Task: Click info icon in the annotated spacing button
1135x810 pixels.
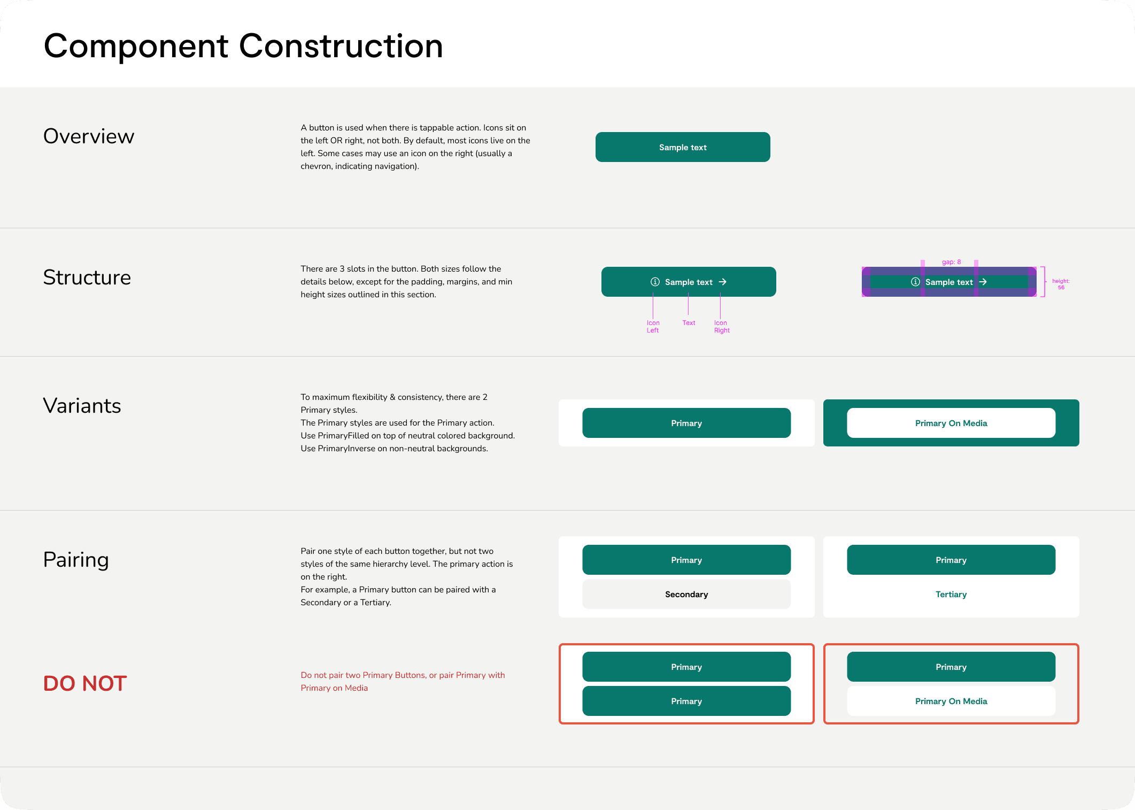Action: [x=915, y=282]
